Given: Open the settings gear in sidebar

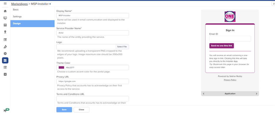Looking at the screenshot, I should [x=5, y=54].
